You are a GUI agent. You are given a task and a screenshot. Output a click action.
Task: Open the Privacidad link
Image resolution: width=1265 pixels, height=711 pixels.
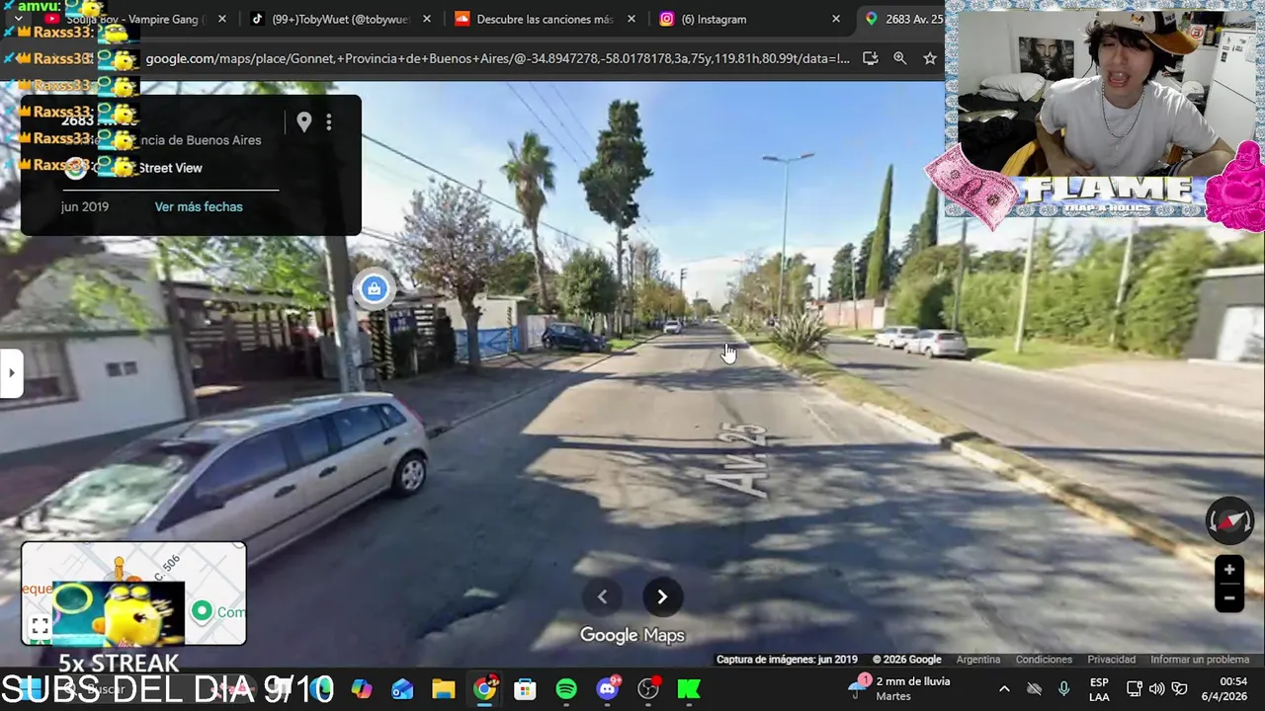1111,660
